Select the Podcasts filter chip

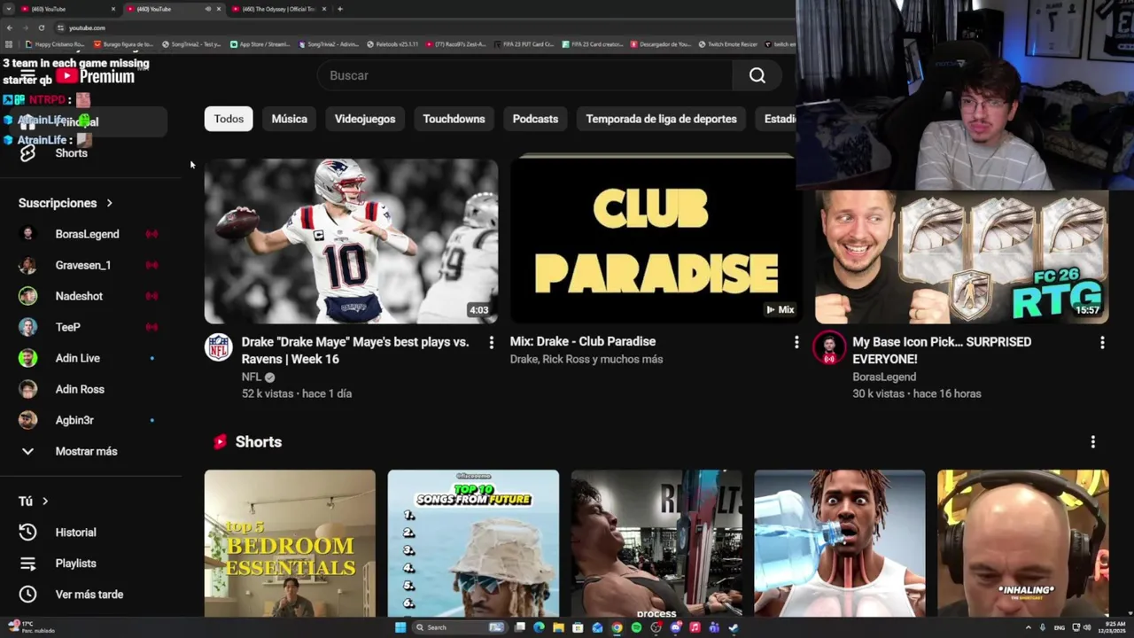pos(535,119)
